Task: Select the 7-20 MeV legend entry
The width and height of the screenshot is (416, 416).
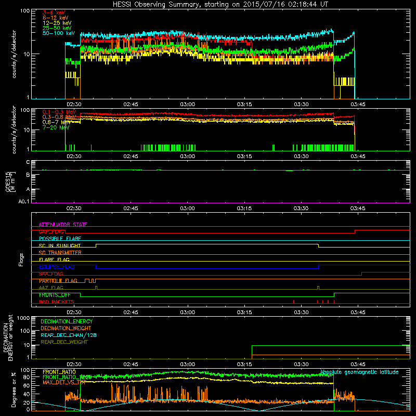Action: tap(56, 127)
